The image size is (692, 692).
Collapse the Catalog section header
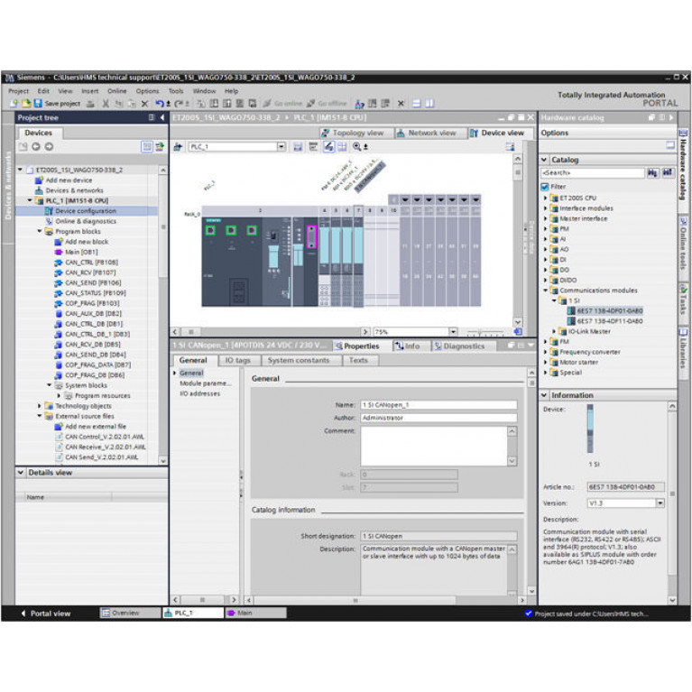(544, 160)
